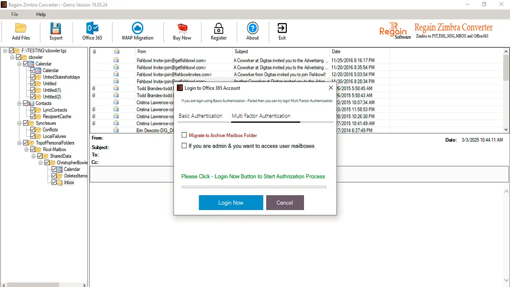Toggle the cbowler folder checkbox
510x287 pixels.
point(19,57)
